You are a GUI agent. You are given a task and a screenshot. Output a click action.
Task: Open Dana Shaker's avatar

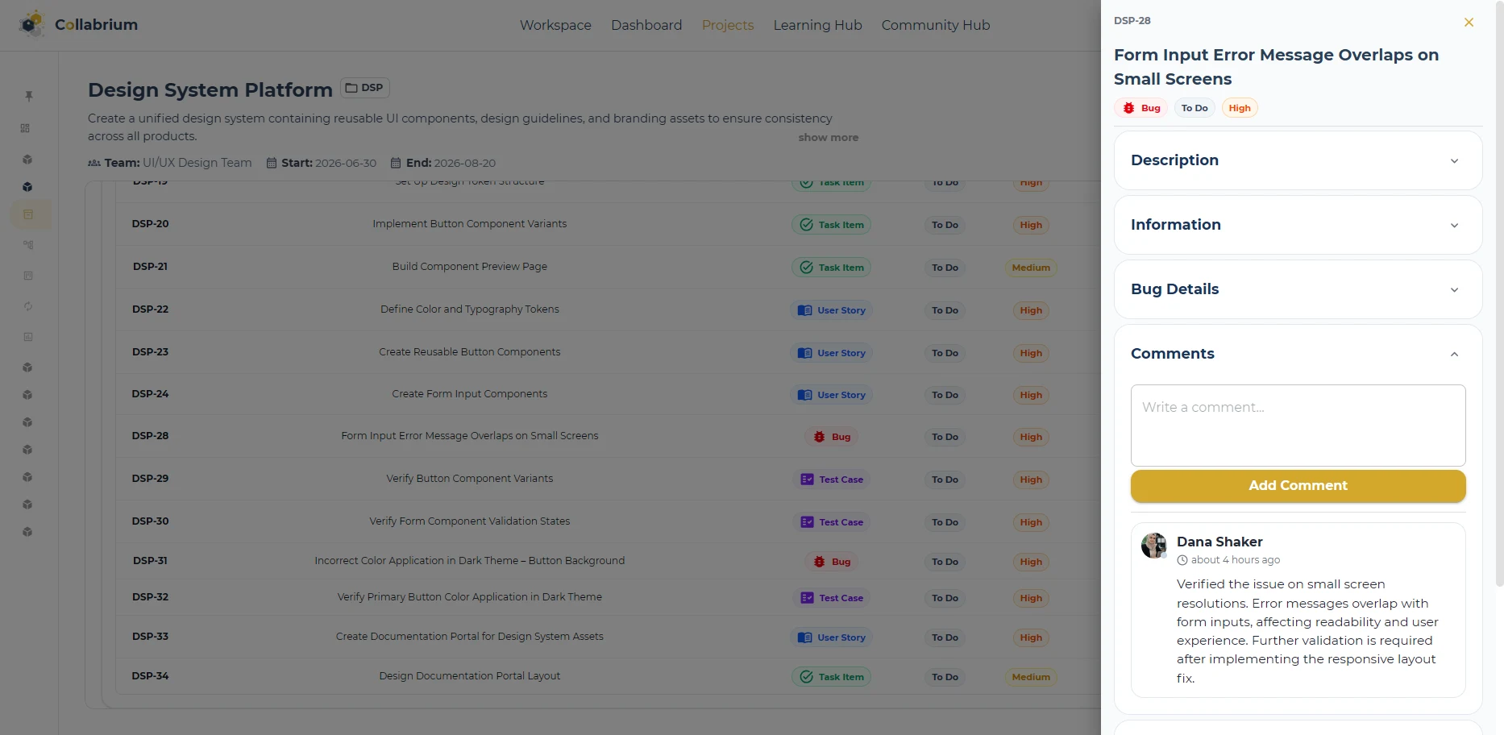click(1154, 546)
